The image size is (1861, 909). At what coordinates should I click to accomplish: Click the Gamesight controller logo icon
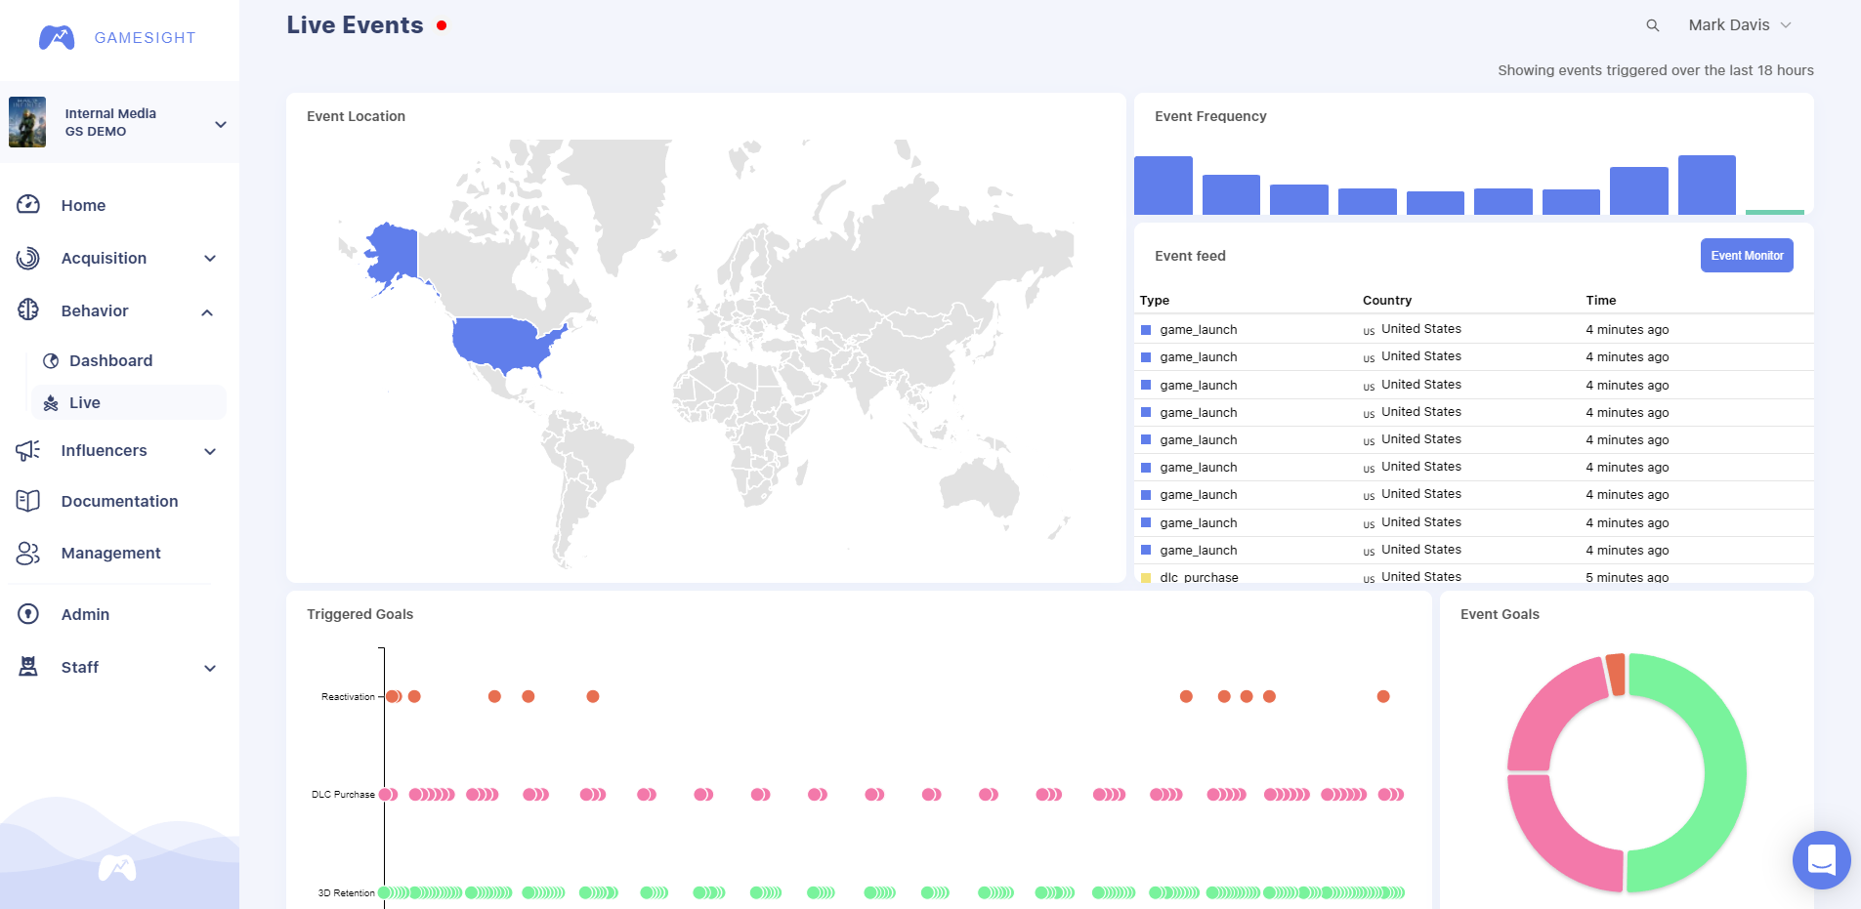[x=57, y=37]
